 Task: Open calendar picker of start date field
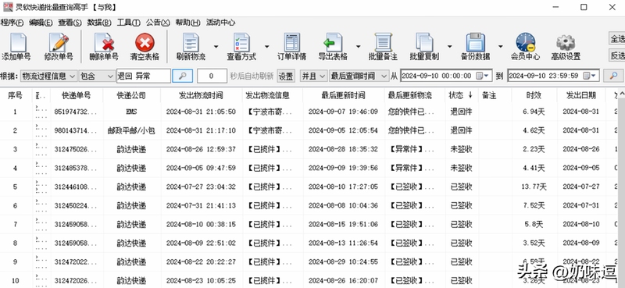[482, 76]
